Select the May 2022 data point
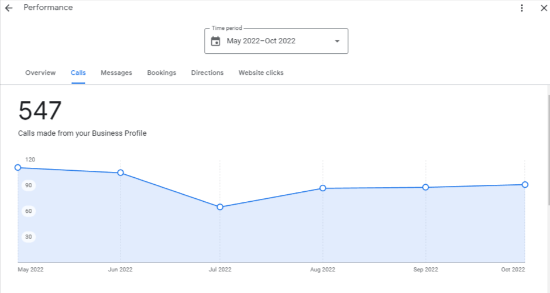Image resolution: width=550 pixels, height=293 pixels. 18,167
